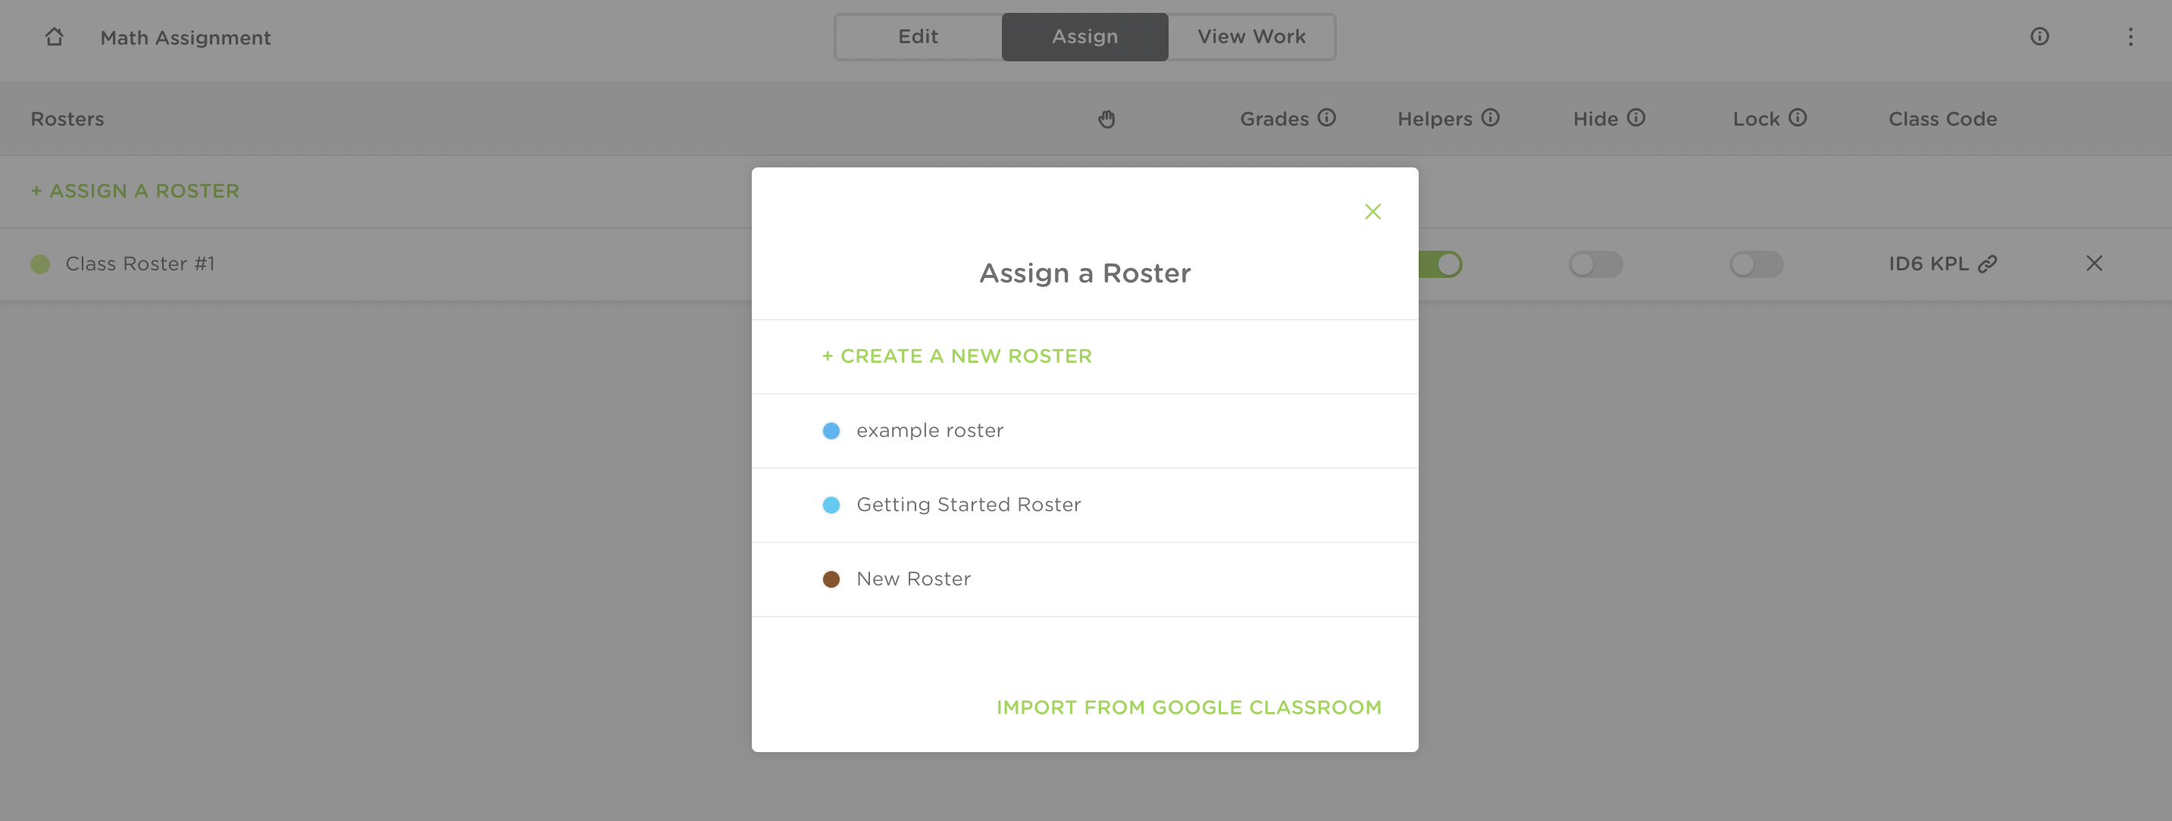The image size is (2172, 821).
Task: Click the Helpers info icon
Action: [x=1490, y=118]
